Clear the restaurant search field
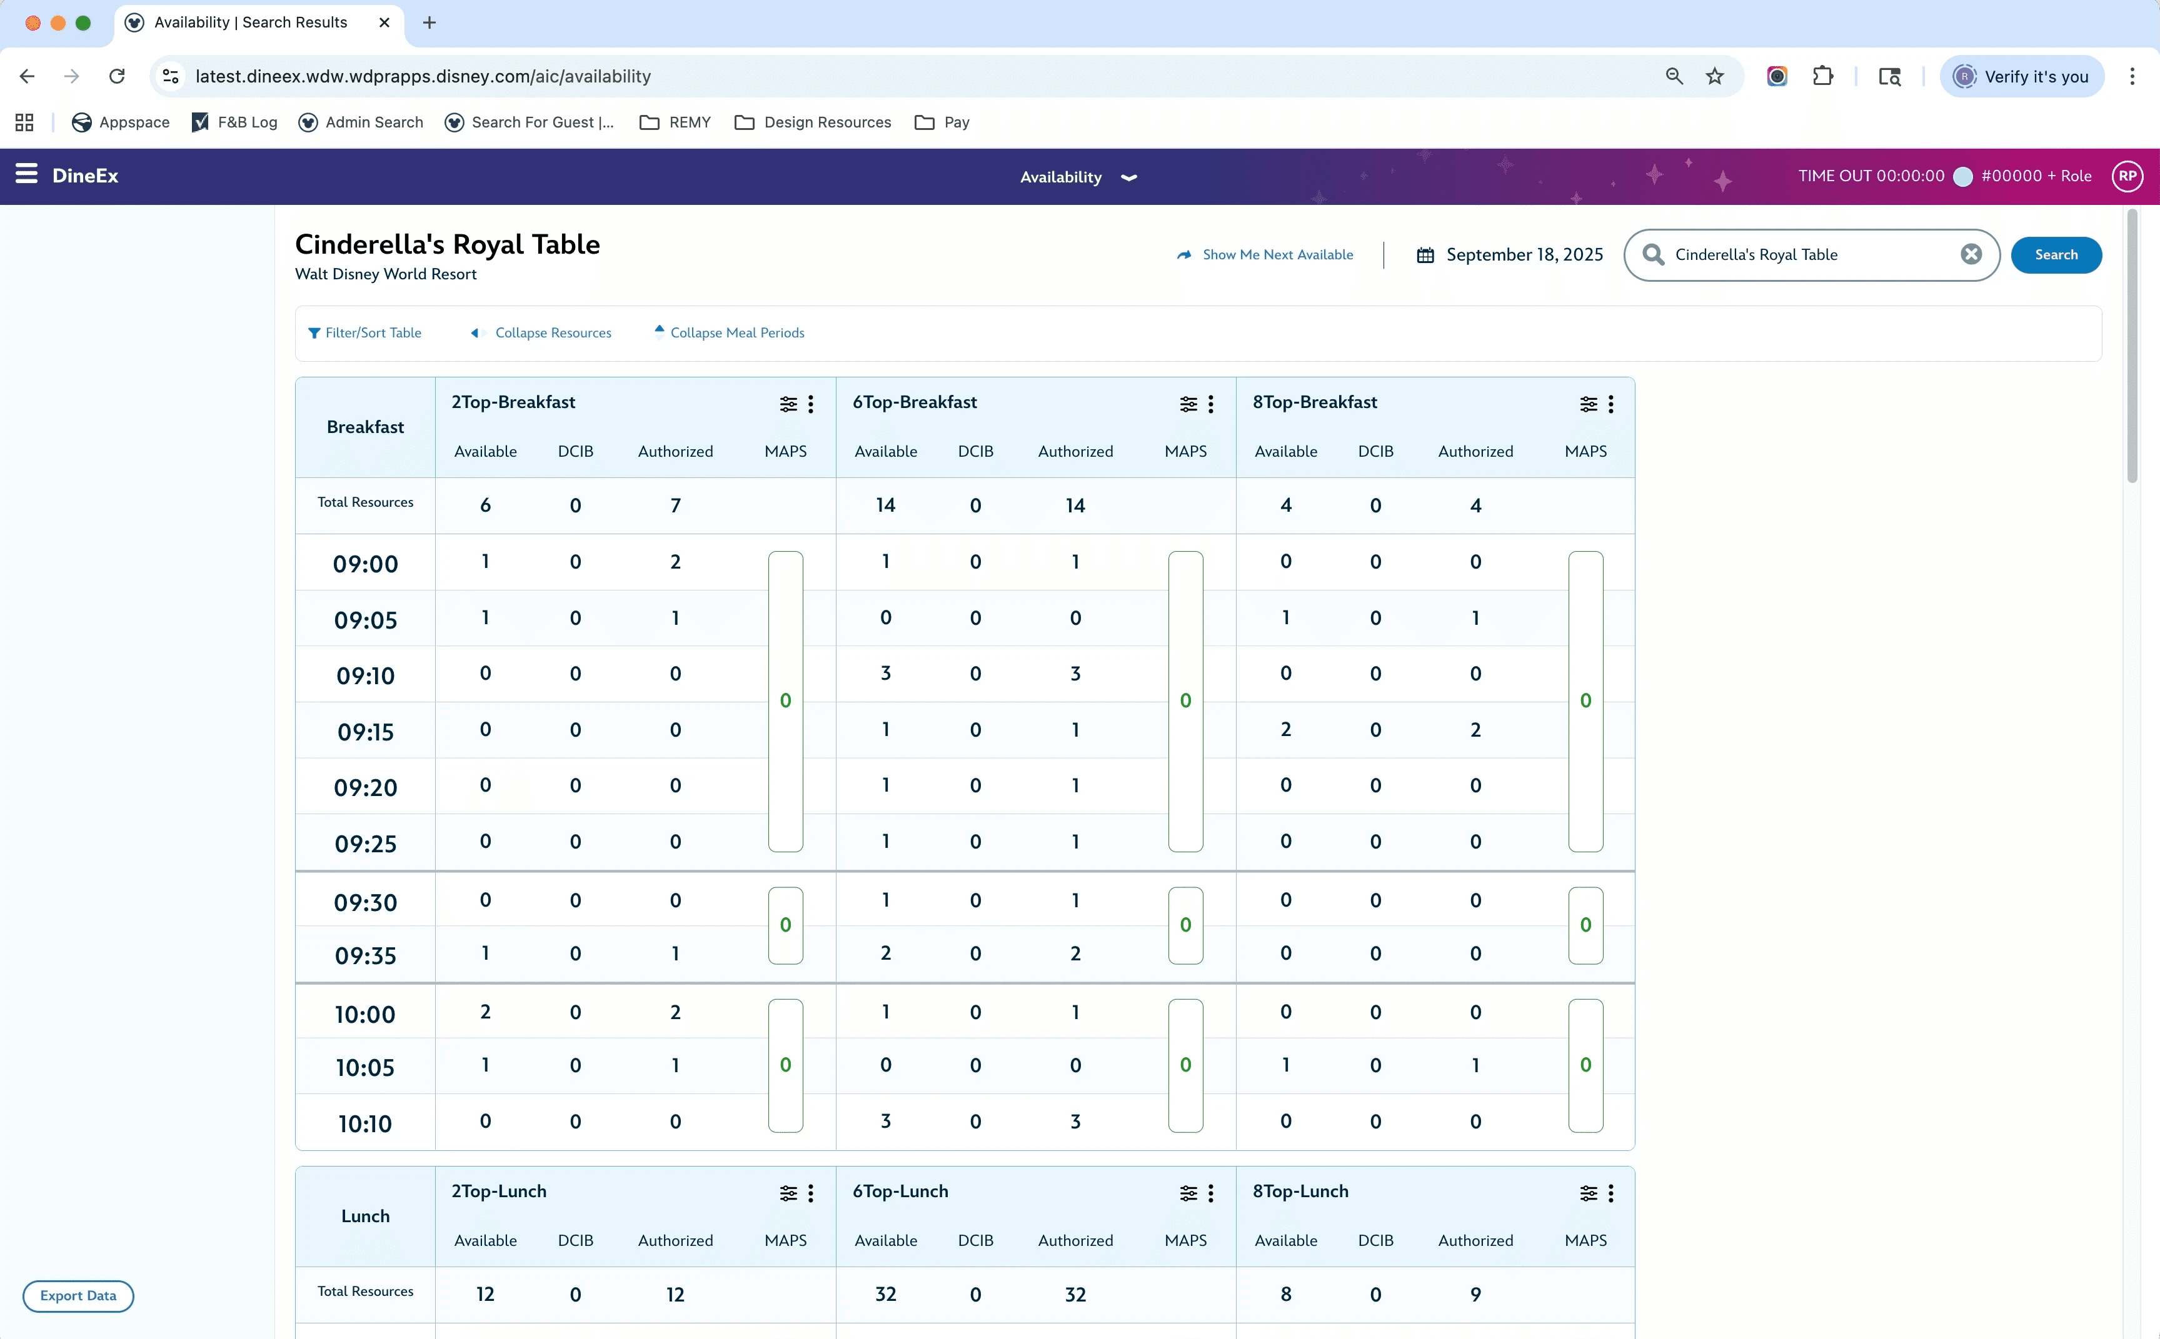The width and height of the screenshot is (2160, 1339). 1971,255
